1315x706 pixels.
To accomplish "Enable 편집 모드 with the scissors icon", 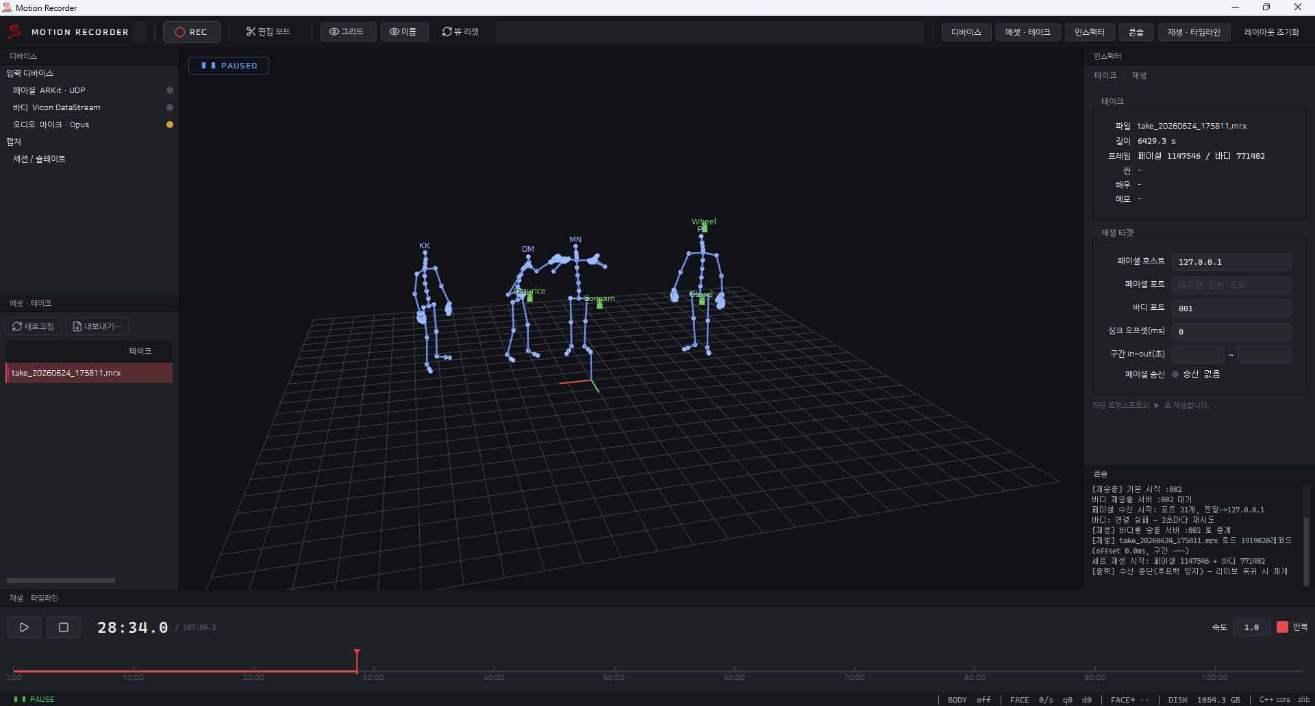I will 268,32.
